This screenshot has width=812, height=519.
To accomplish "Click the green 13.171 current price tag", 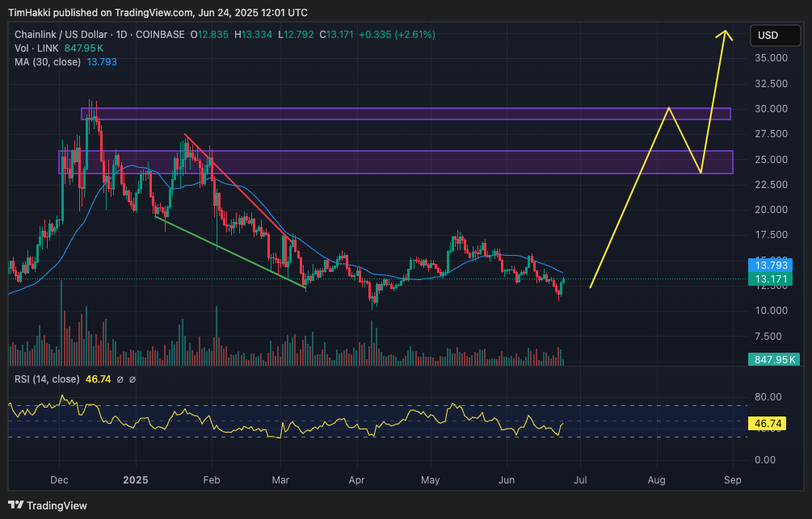I will point(771,279).
